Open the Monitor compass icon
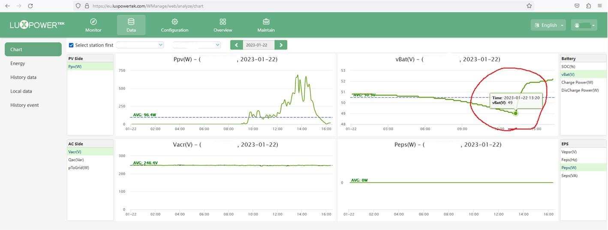Screen dimensions: 608x230 pyautogui.click(x=93, y=22)
